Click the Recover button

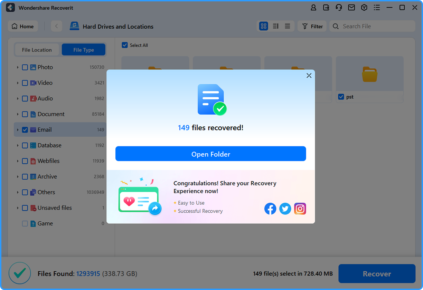point(377,274)
